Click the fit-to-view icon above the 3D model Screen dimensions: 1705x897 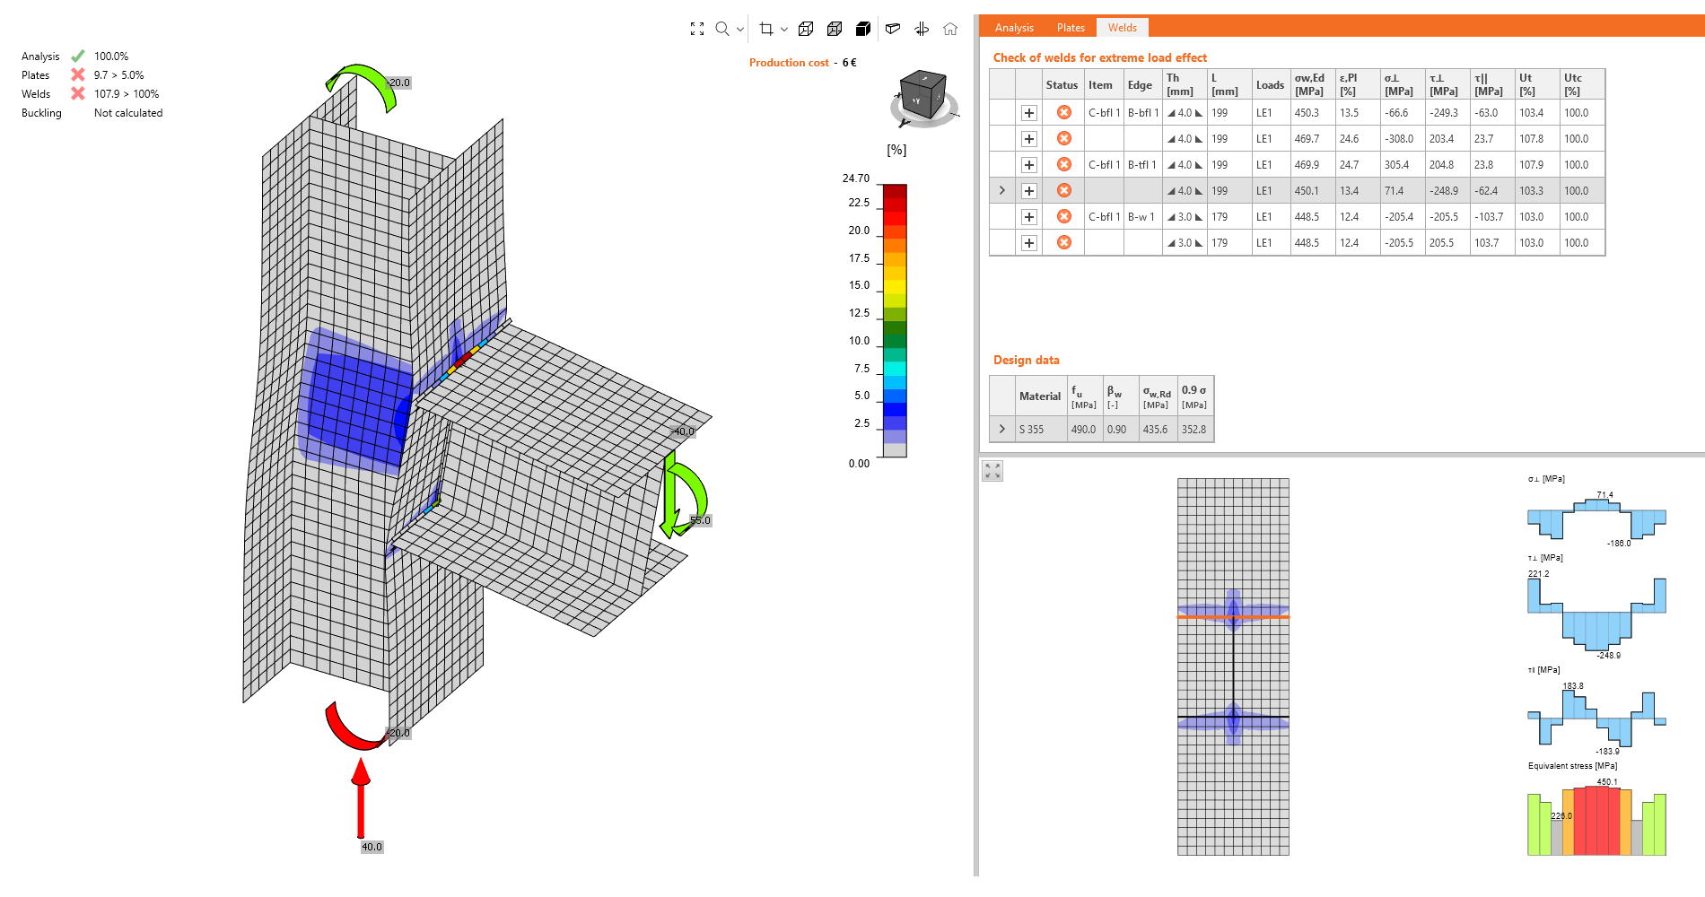698,29
